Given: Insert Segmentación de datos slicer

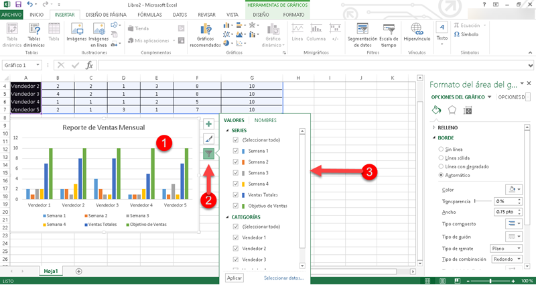Looking at the screenshot, I should 362,36.
